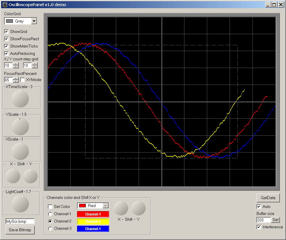Select the Channel-3 radio button
286x240 pixels.
tap(50, 229)
